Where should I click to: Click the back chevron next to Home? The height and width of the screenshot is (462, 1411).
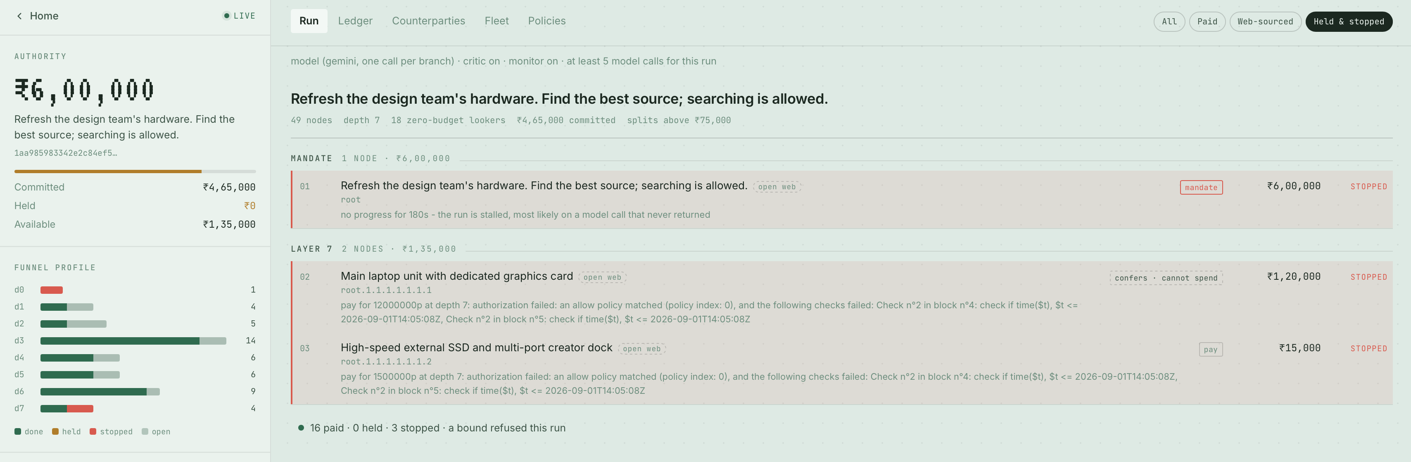pyautogui.click(x=20, y=16)
